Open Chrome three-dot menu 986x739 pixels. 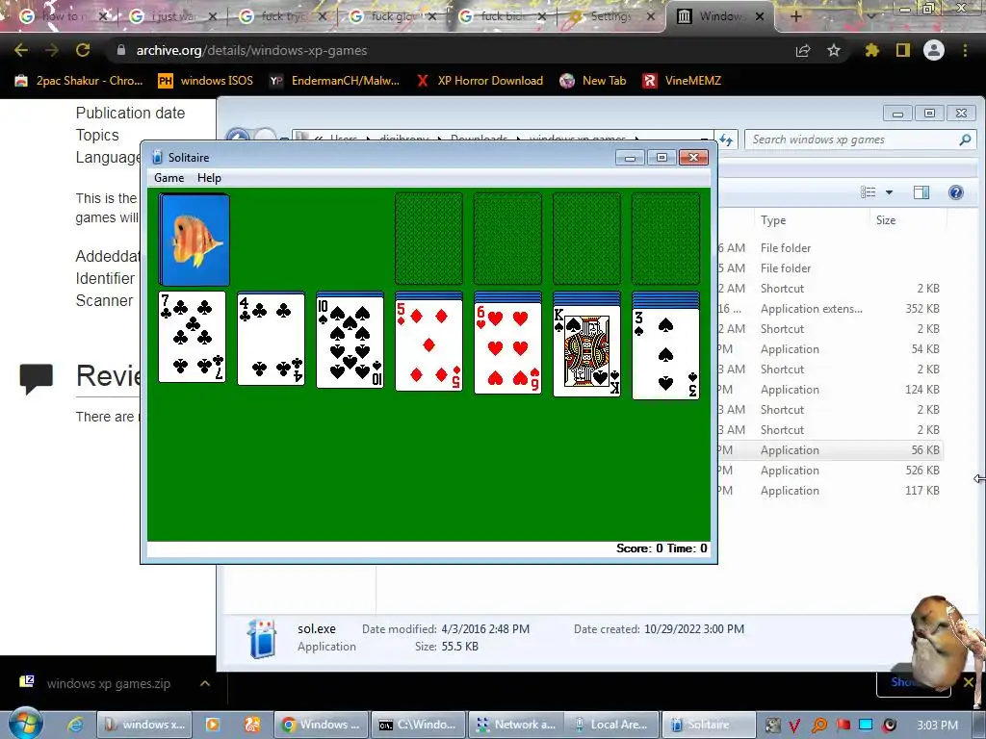coord(965,50)
